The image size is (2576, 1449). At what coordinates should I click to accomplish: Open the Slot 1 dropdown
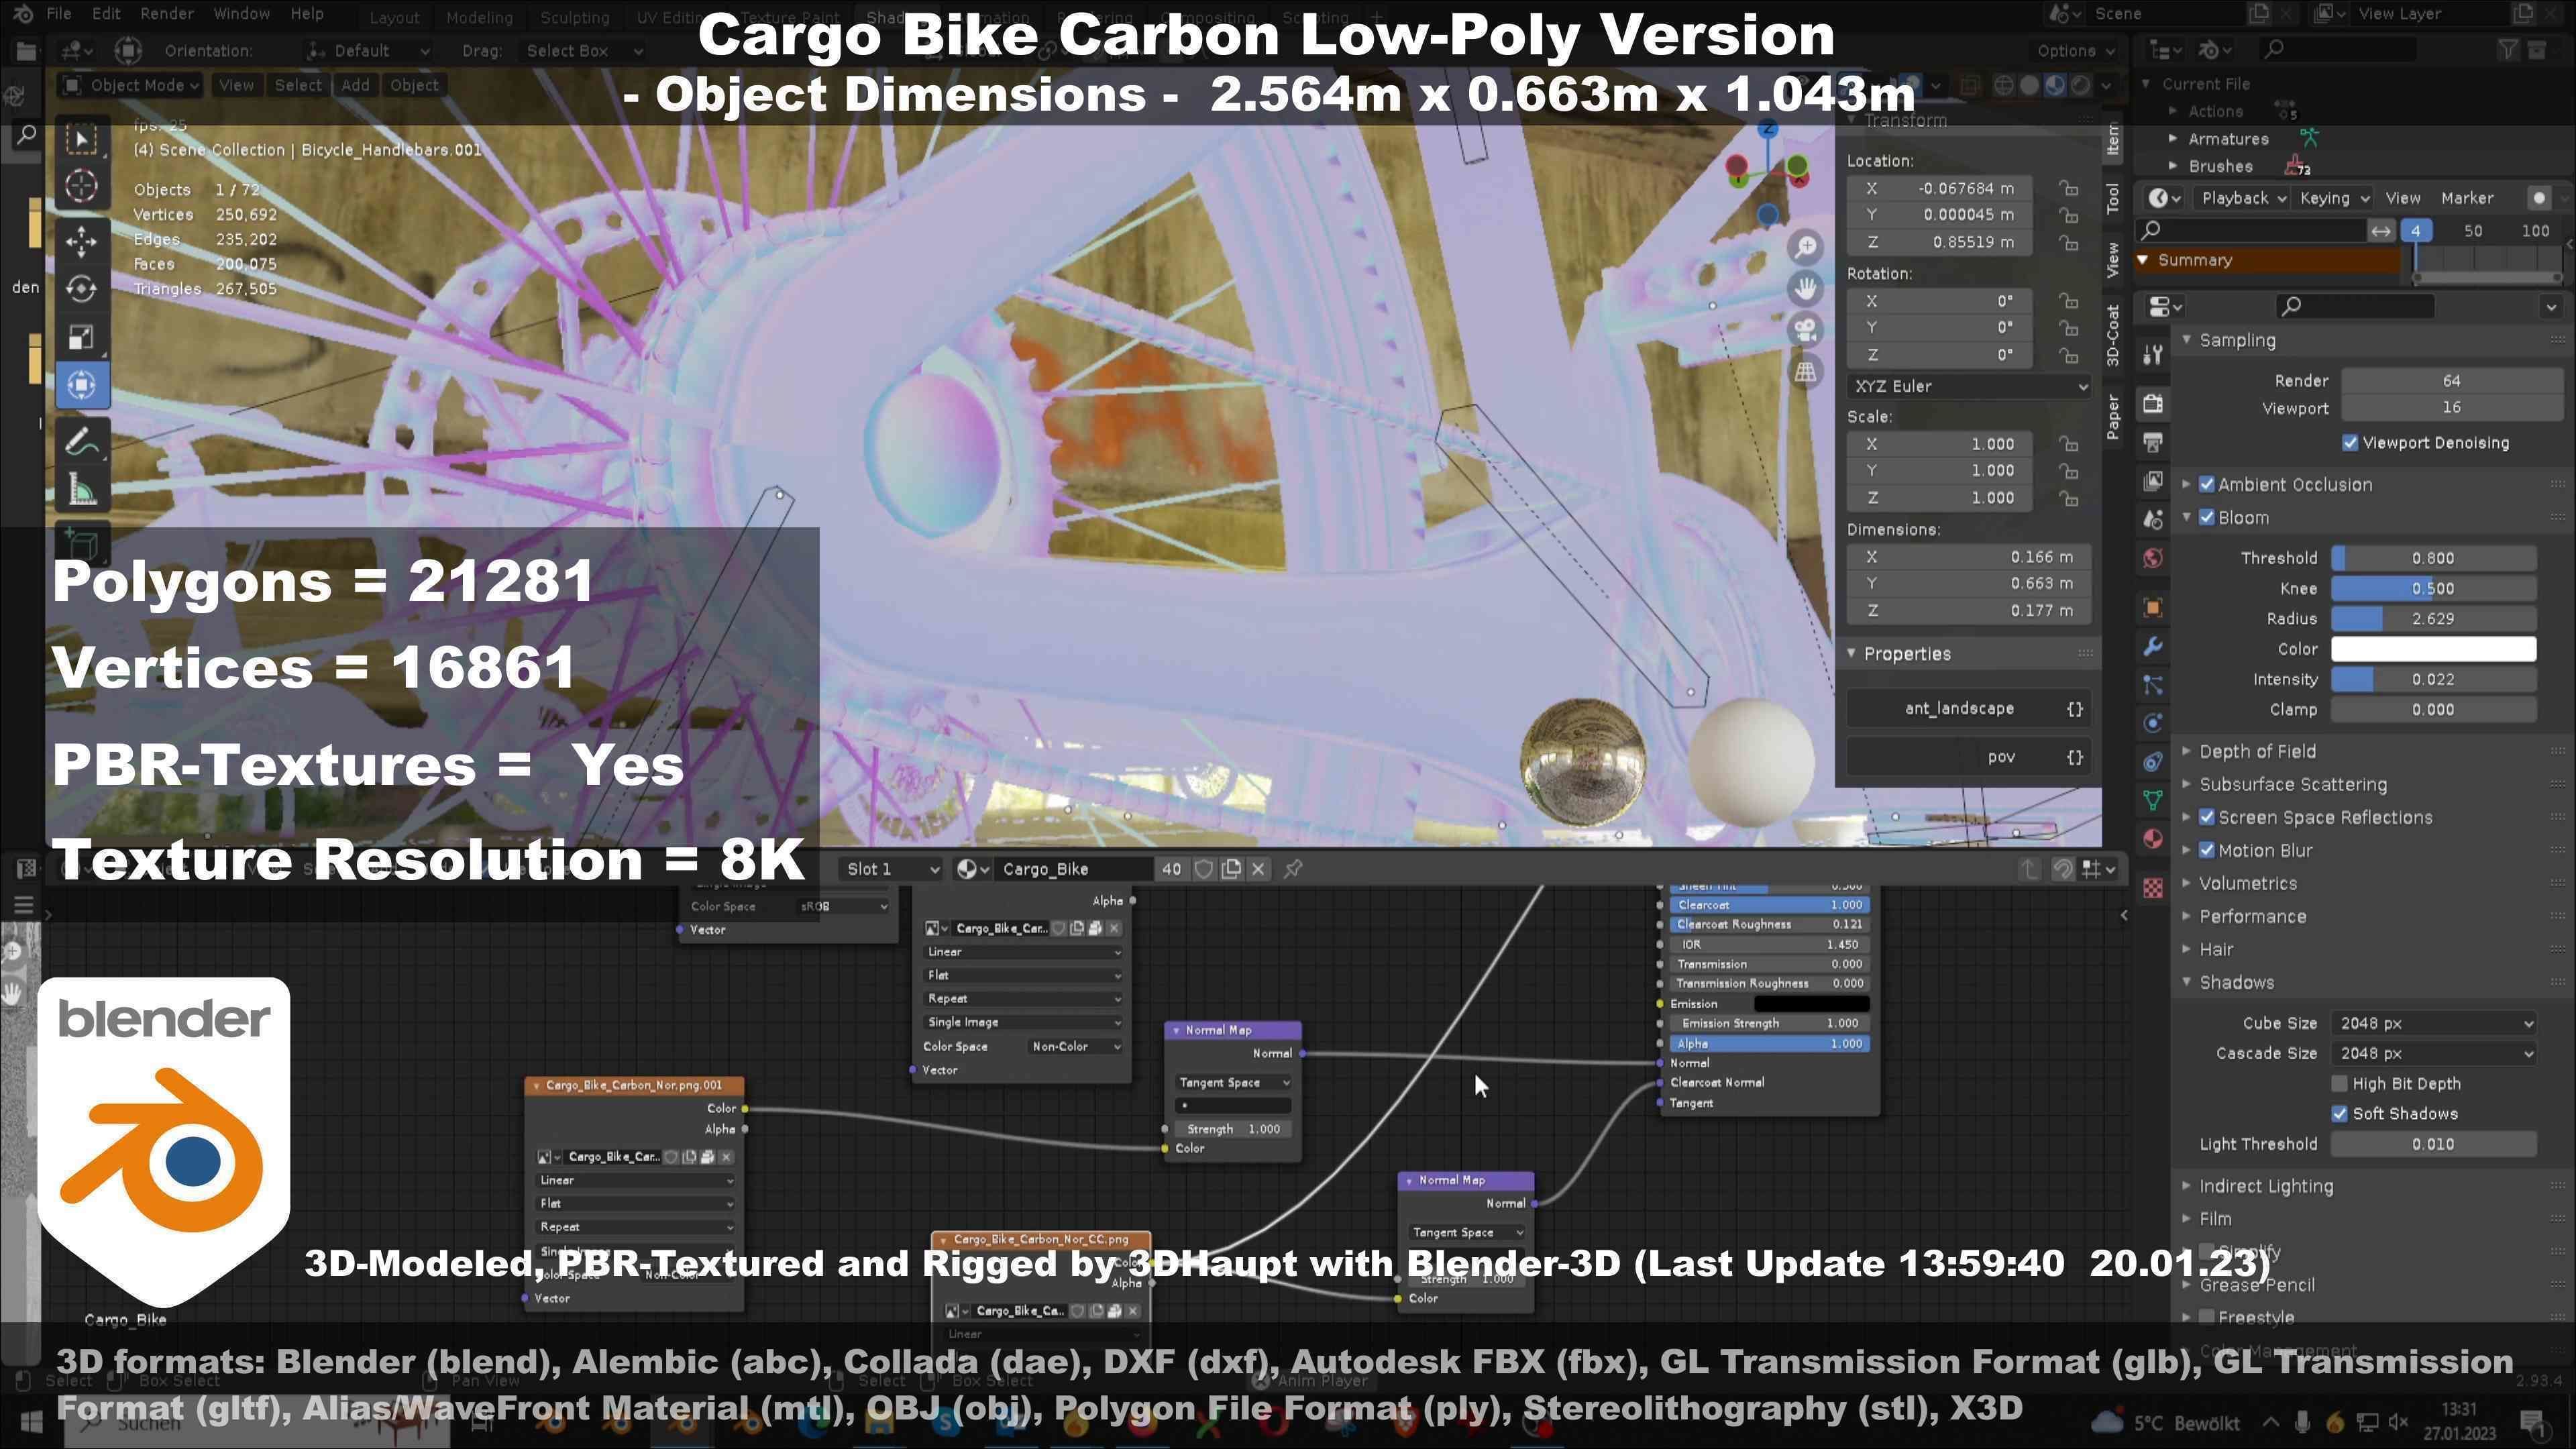[892, 869]
